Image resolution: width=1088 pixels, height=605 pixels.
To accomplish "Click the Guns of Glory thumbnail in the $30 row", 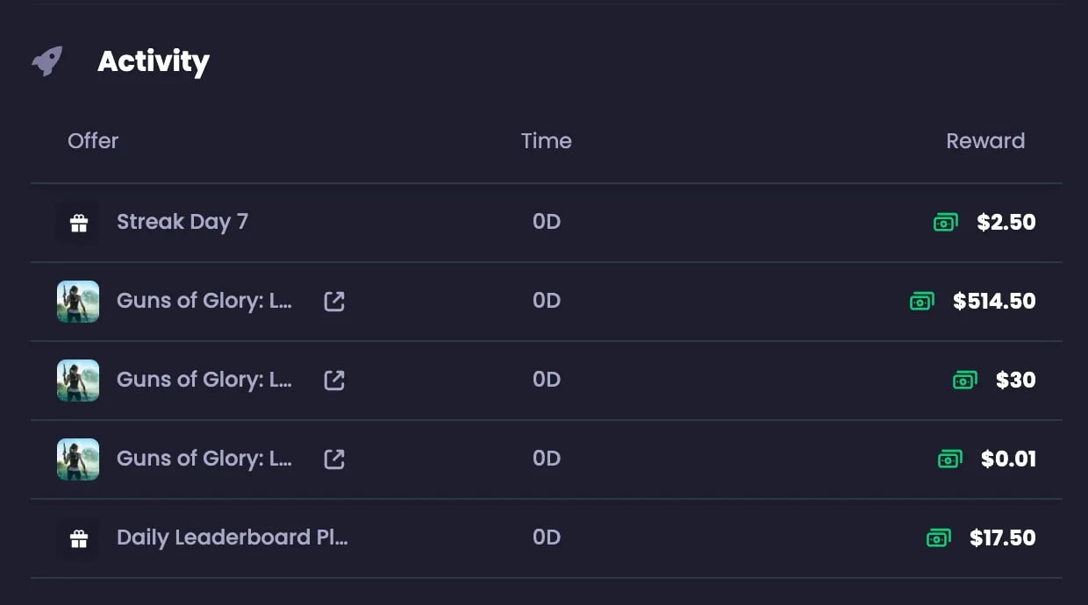I will (78, 381).
